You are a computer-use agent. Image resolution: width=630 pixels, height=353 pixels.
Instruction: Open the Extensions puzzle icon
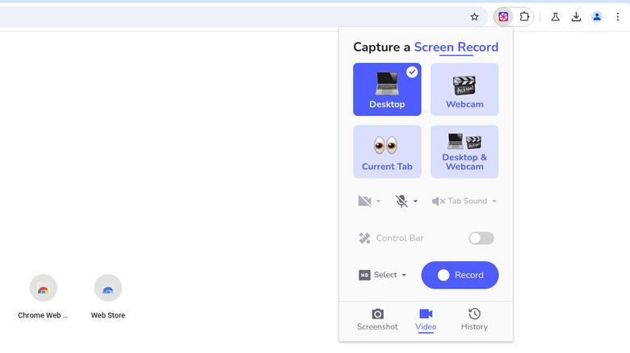(x=524, y=17)
